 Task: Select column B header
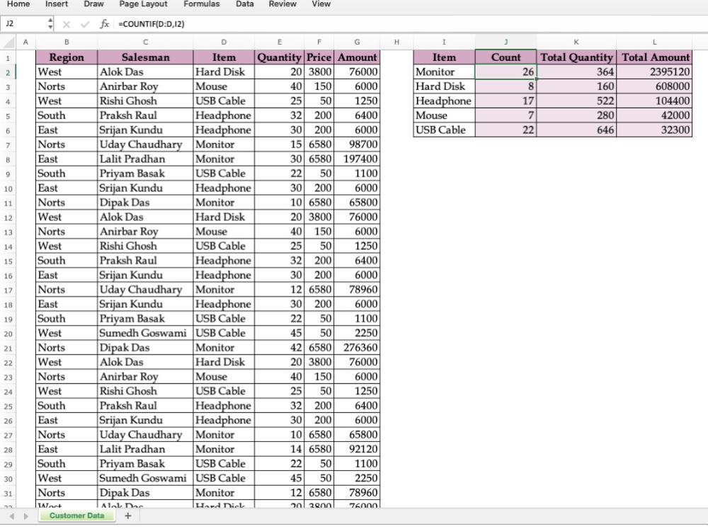click(x=67, y=42)
